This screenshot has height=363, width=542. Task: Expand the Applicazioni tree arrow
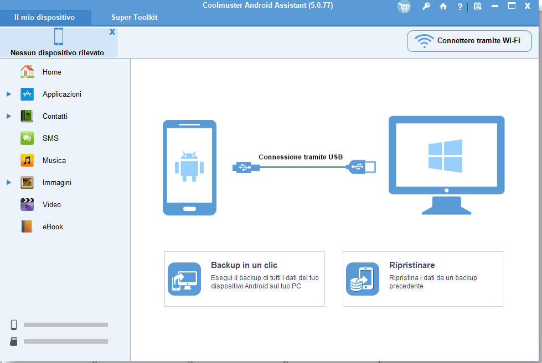9,94
